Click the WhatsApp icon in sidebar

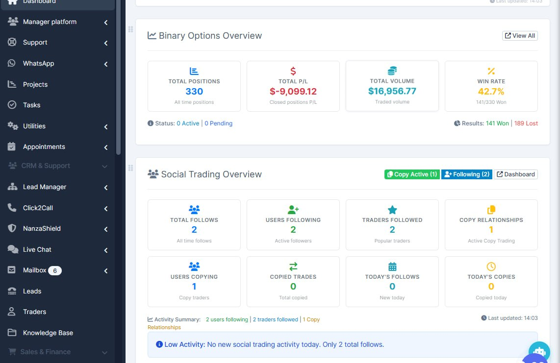pos(12,63)
